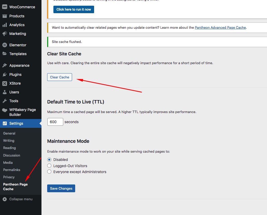
Task: Click the Plugins plug icon
Action: (x=5, y=75)
